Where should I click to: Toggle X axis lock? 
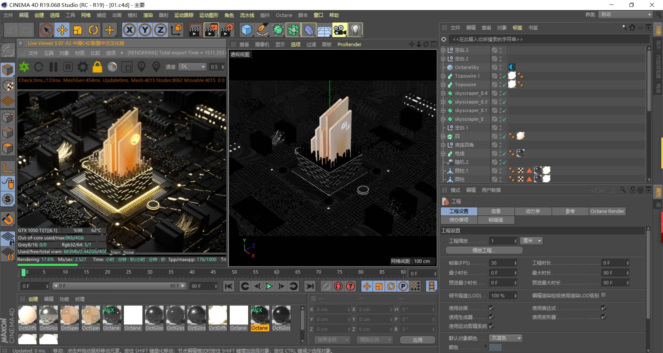pos(129,30)
